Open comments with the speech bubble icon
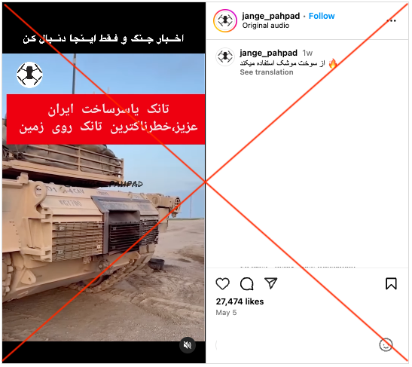 pos(247,284)
